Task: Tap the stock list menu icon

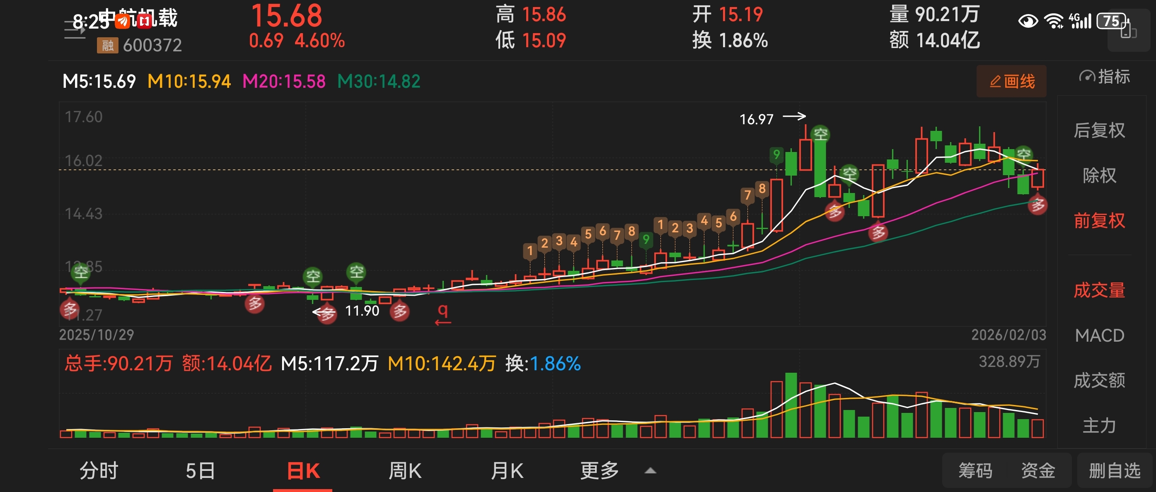Action: (74, 31)
